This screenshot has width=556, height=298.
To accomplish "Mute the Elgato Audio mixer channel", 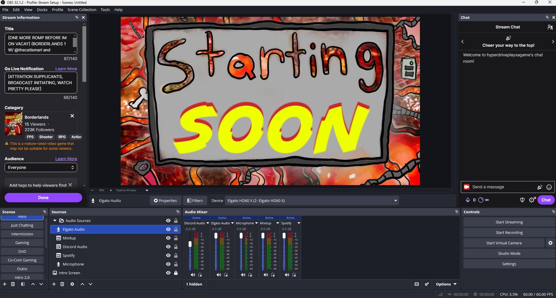I will click(218, 275).
